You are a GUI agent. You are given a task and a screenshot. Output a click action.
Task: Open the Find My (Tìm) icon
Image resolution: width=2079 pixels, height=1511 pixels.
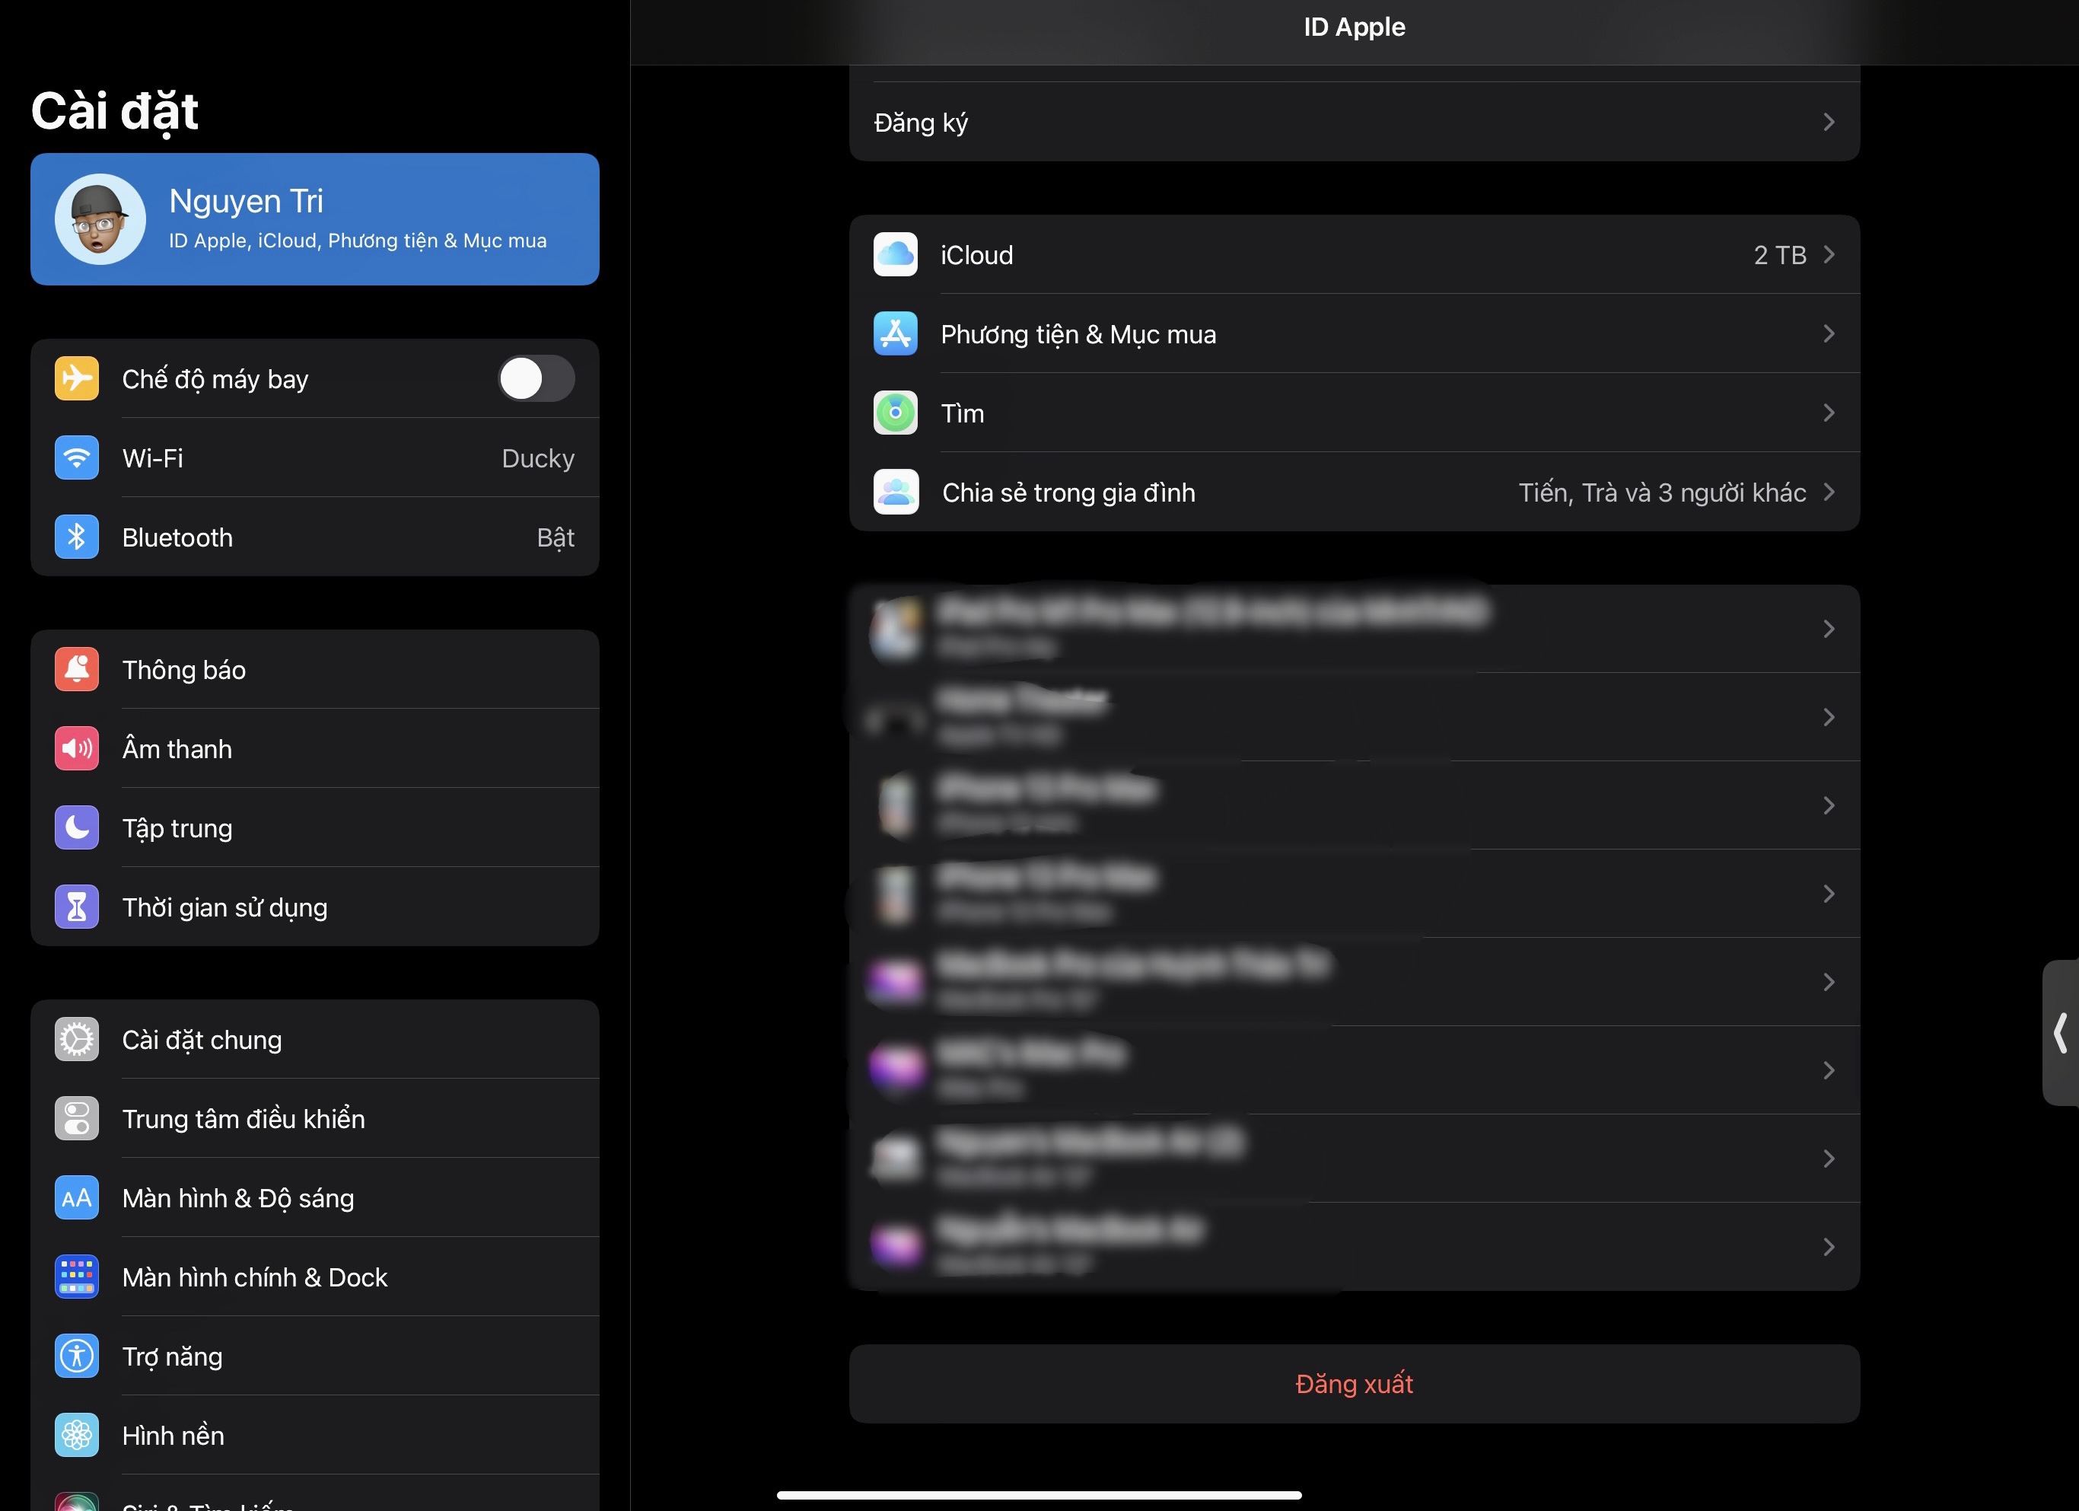tap(895, 413)
